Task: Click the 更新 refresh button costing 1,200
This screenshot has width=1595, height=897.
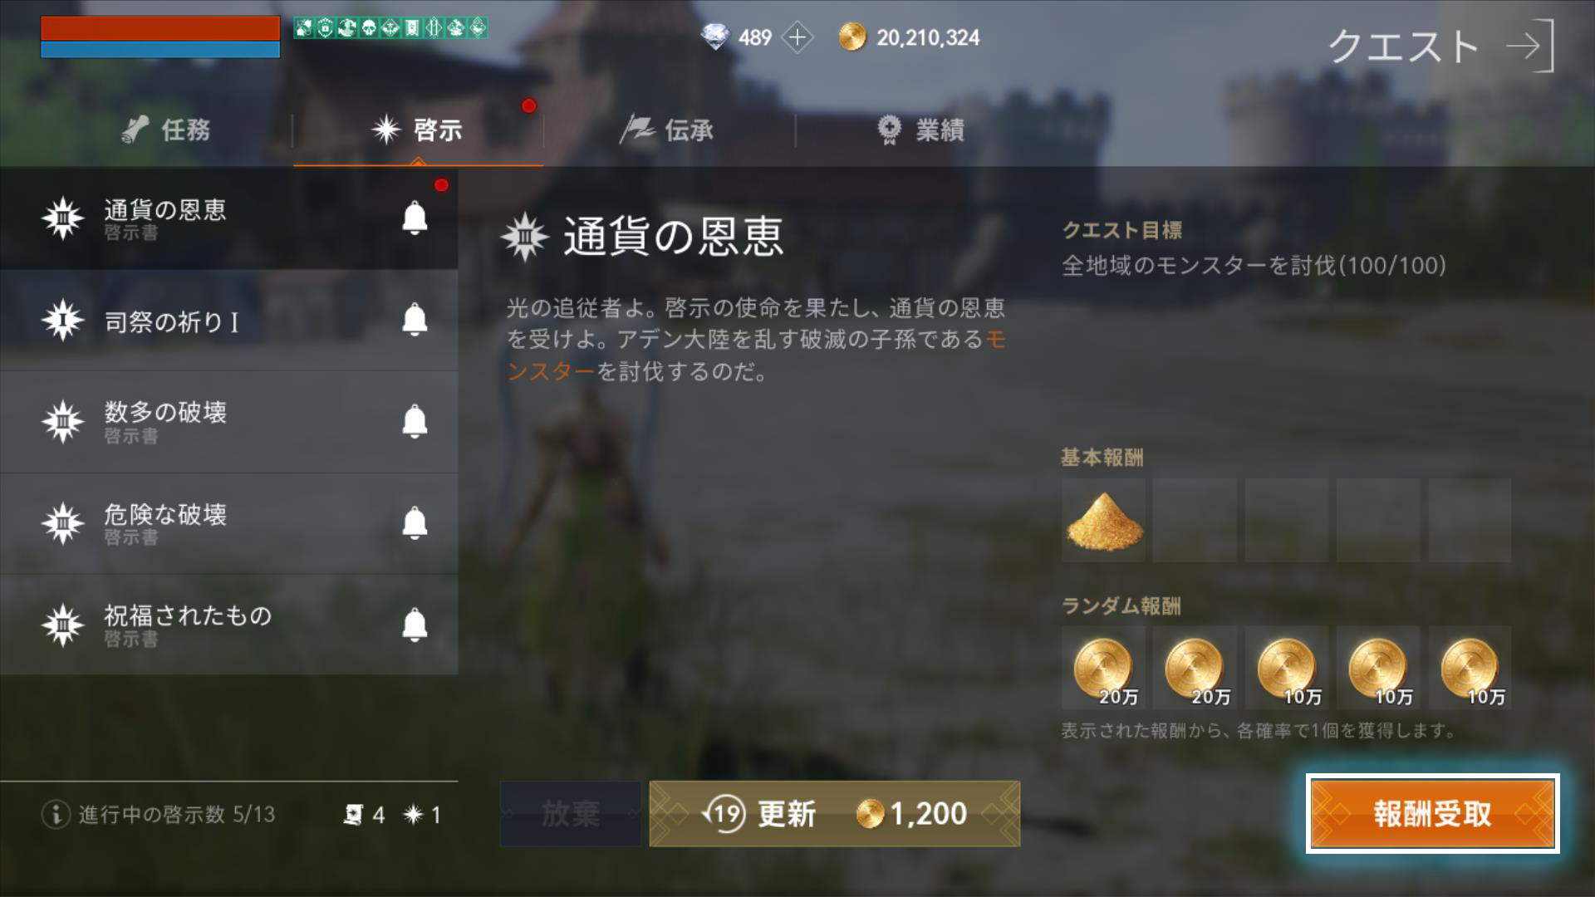Action: 834,814
